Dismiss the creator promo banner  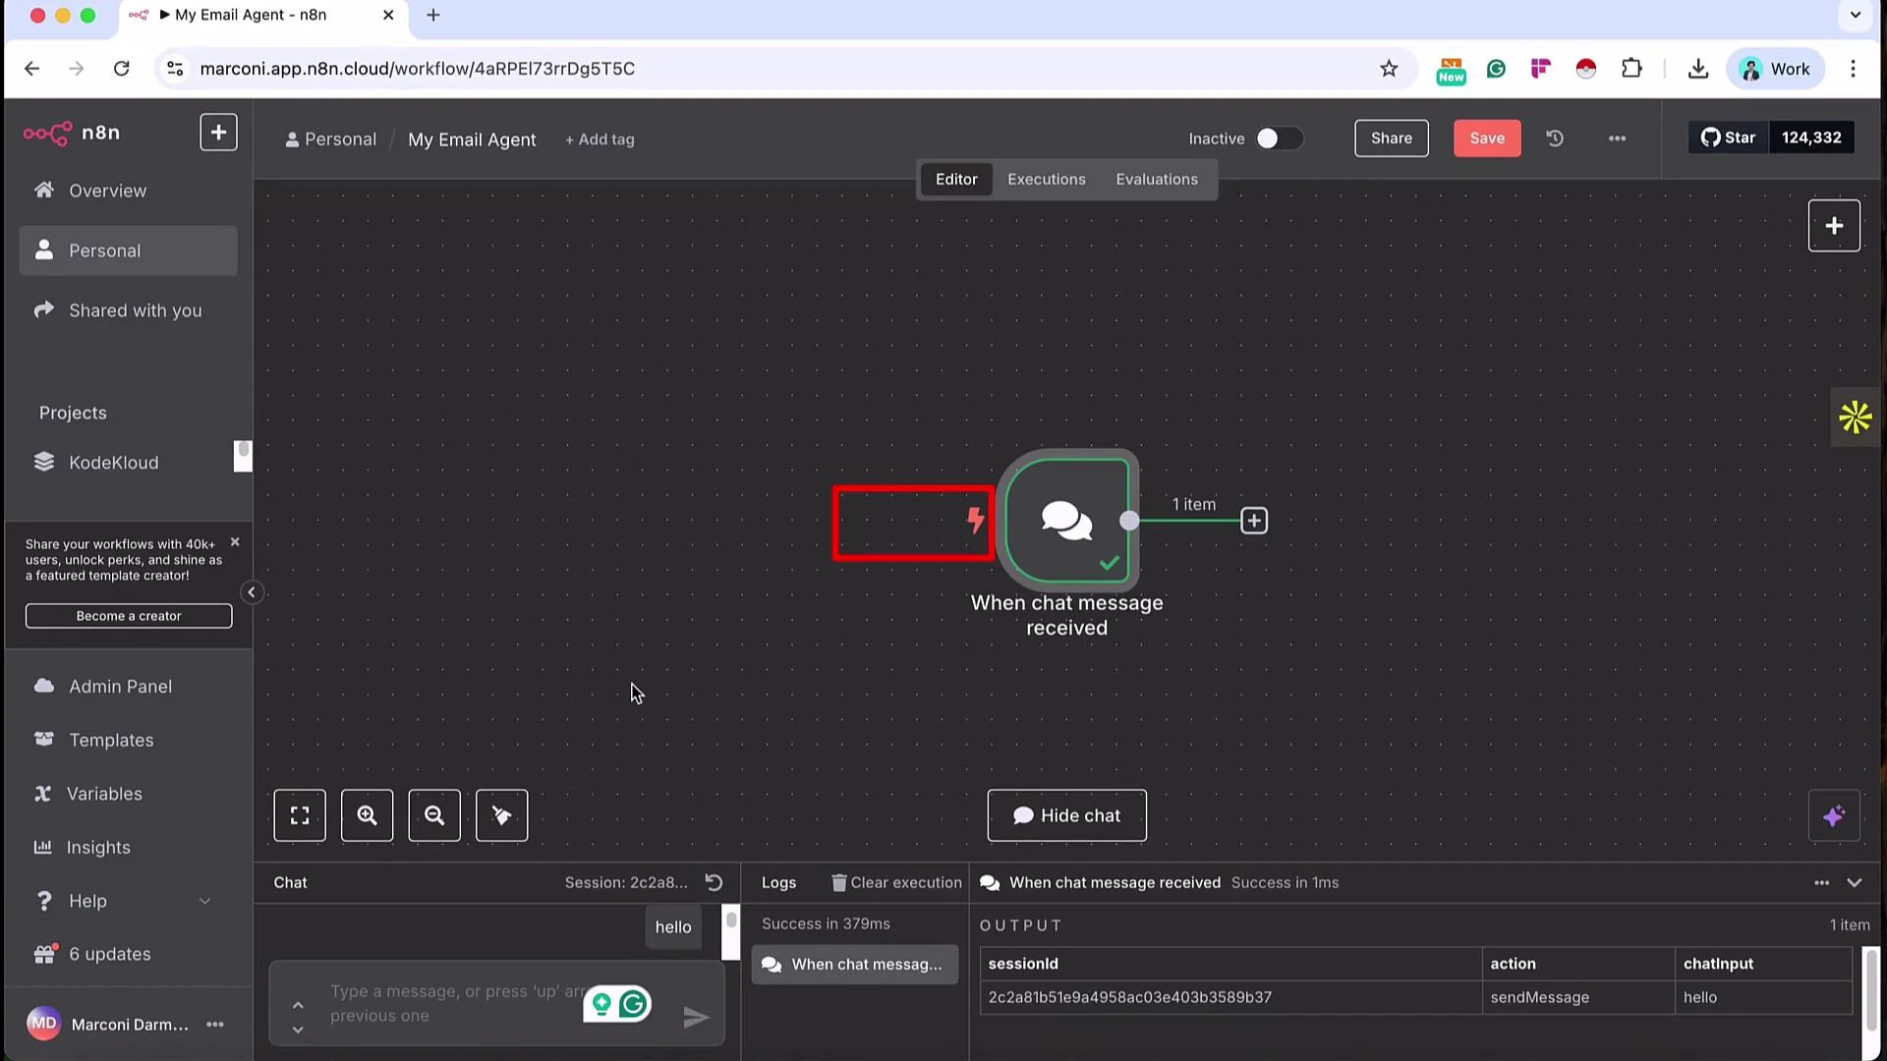(235, 542)
